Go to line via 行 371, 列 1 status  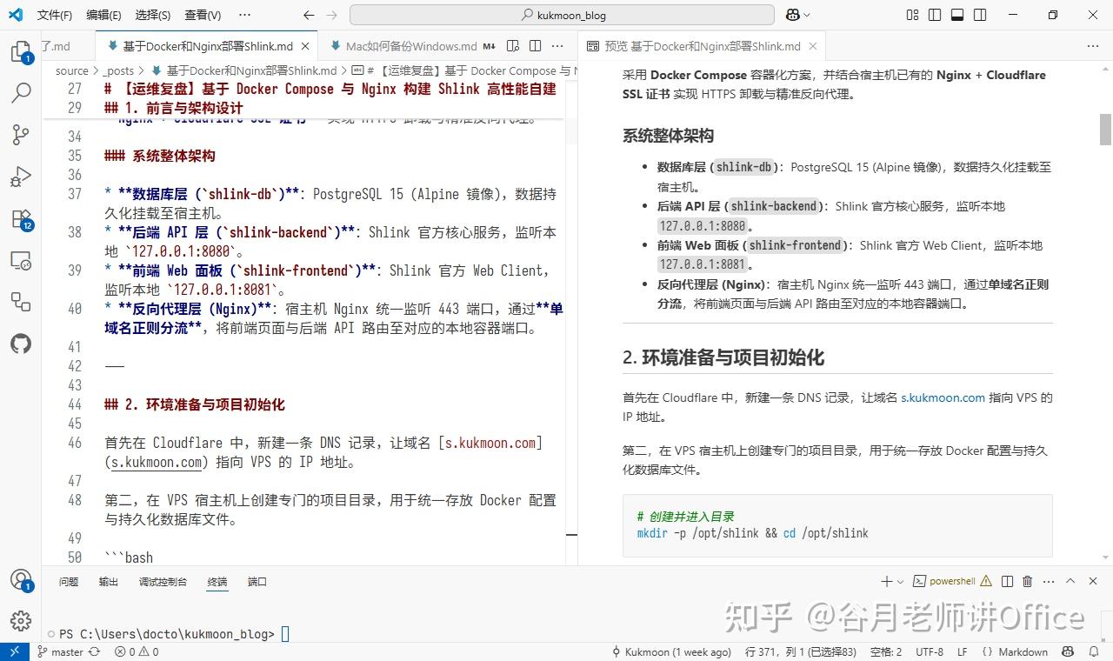click(801, 651)
